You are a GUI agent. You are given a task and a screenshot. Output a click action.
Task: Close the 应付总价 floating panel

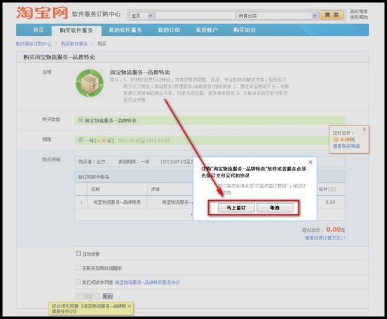click(x=364, y=129)
